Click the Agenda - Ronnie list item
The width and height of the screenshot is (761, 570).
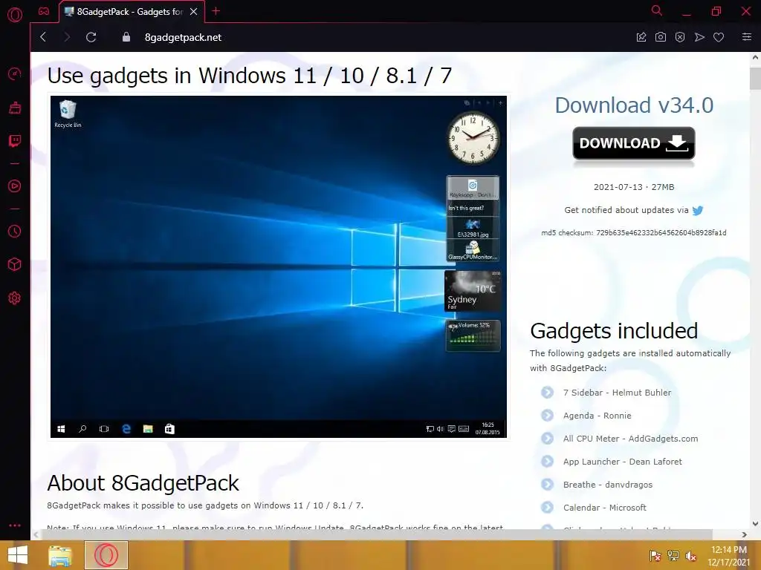pyautogui.click(x=597, y=416)
